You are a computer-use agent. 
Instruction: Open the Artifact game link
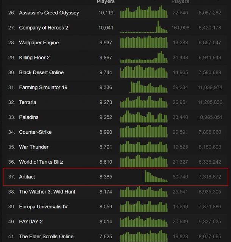pos(27,177)
